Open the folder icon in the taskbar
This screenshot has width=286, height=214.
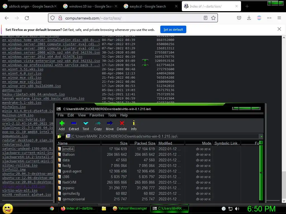(104, 208)
